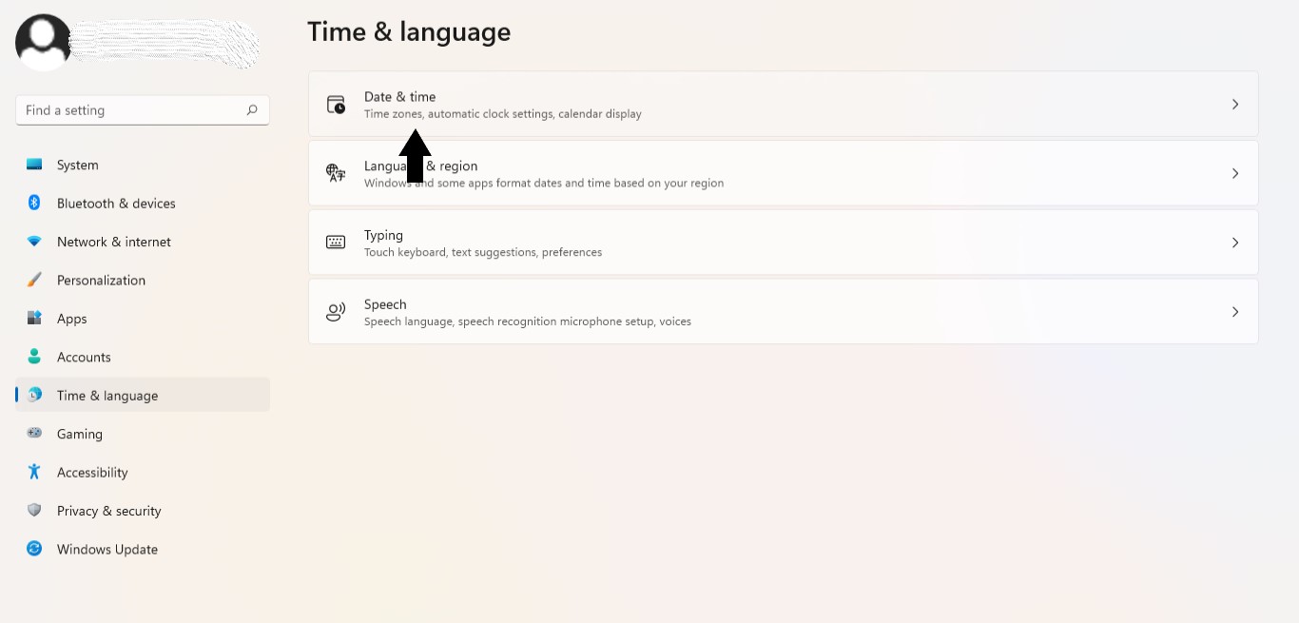The width and height of the screenshot is (1299, 623).
Task: Click the user profile avatar icon
Action: (x=43, y=42)
